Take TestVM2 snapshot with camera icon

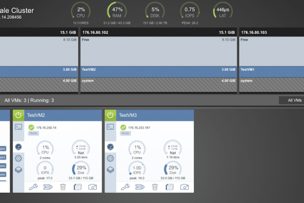(92, 187)
